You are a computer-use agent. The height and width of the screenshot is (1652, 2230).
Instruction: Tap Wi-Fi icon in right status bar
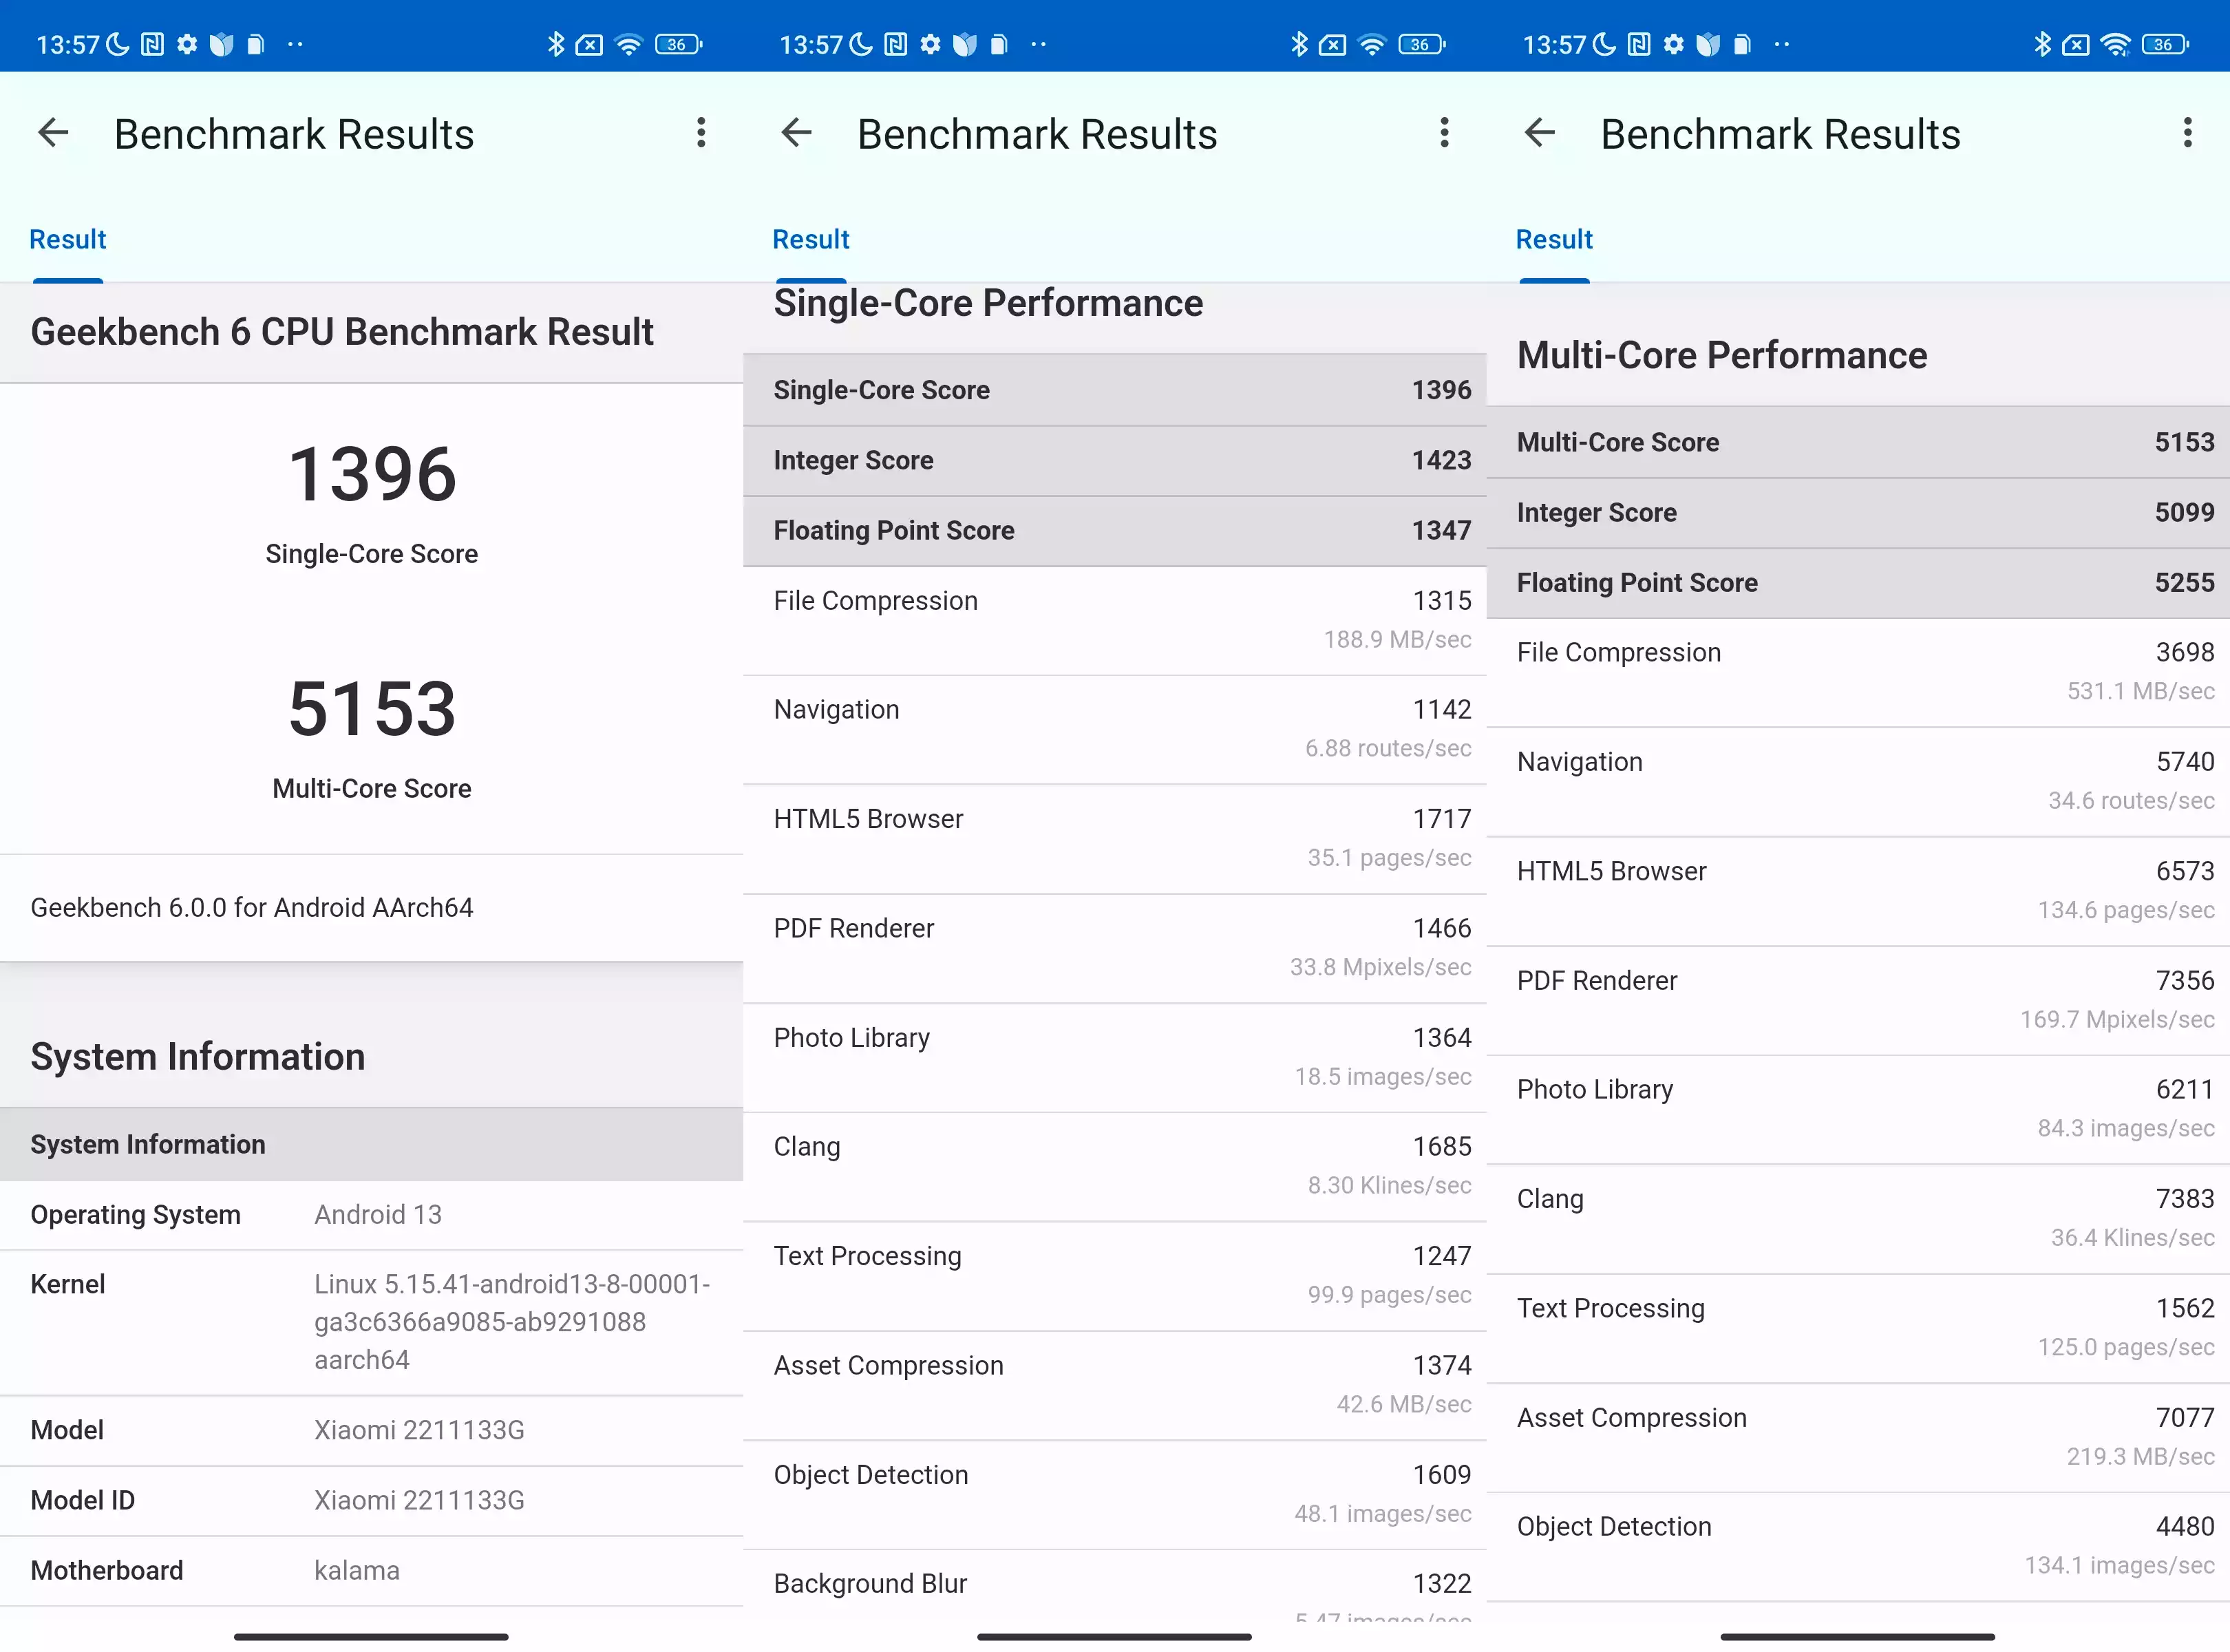pyautogui.click(x=2115, y=44)
